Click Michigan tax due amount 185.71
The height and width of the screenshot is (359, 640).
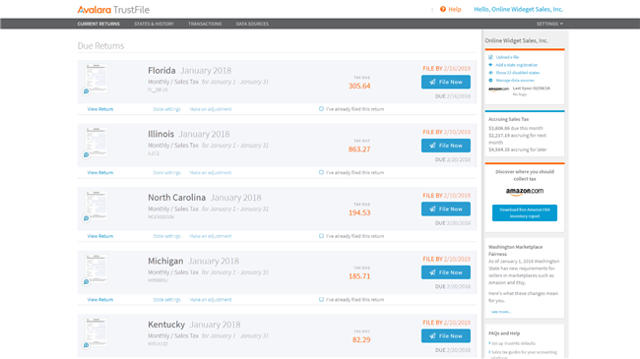tap(359, 276)
